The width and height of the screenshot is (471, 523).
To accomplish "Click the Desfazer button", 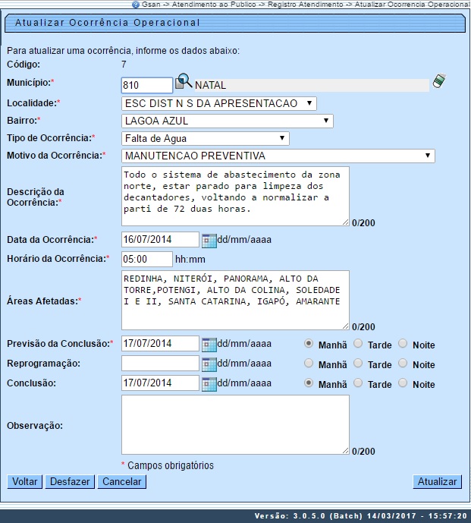I will click(71, 481).
